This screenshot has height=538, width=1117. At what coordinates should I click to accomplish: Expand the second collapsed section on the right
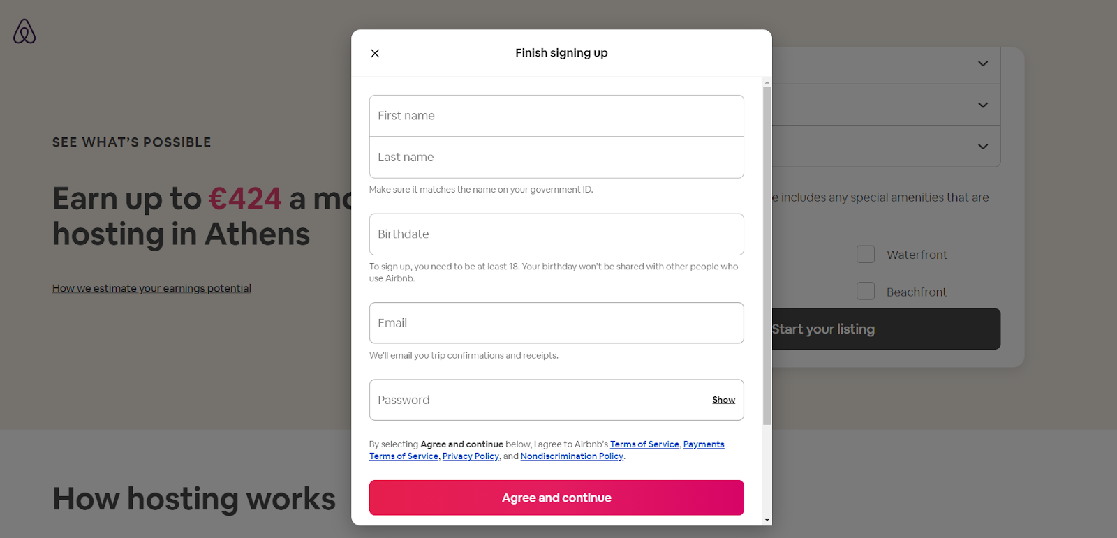pos(982,105)
